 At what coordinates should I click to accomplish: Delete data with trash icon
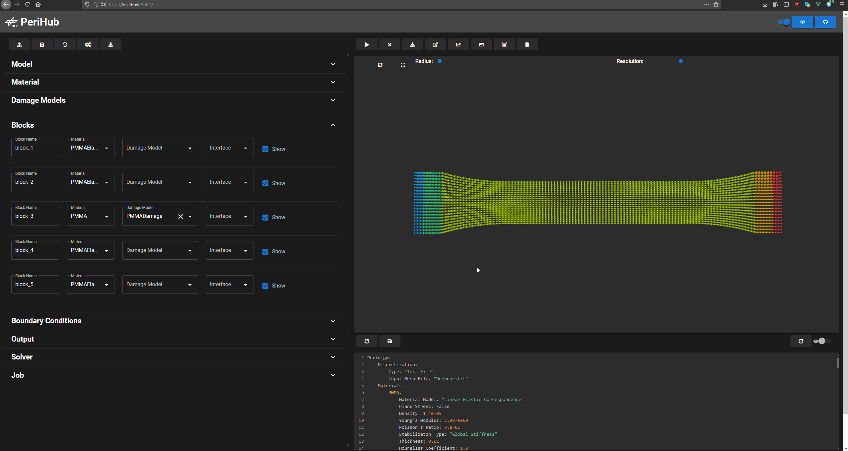click(527, 45)
